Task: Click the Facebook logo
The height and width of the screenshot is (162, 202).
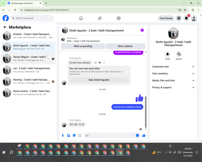Action: (x=6, y=18)
